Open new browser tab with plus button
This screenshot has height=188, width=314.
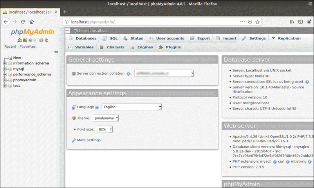click(x=65, y=12)
